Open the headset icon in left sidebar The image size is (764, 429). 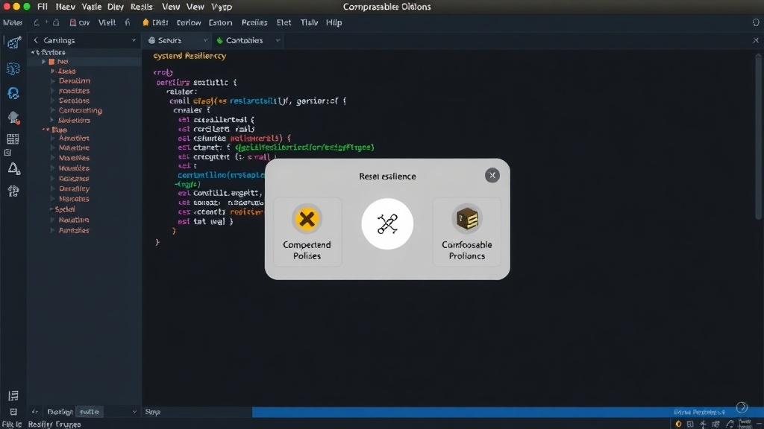[x=13, y=93]
